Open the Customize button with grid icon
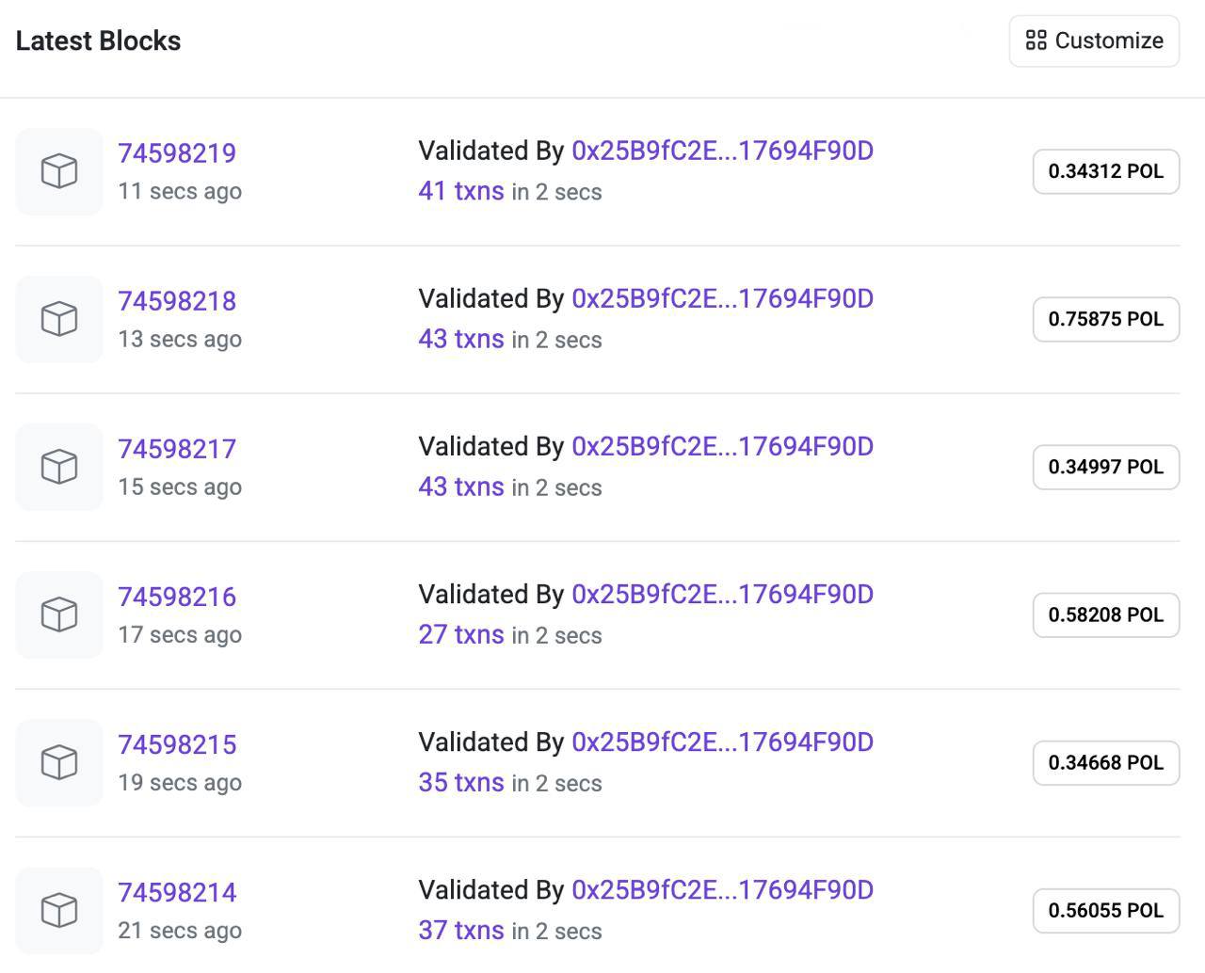Image resolution: width=1205 pixels, height=973 pixels. pos(1094,40)
